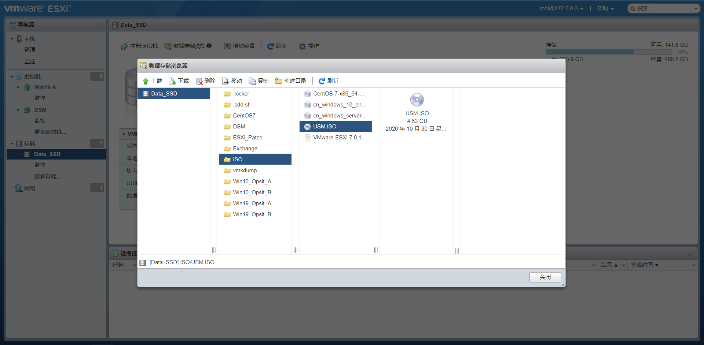
Task: Select Data_SSD in the navigator tree
Action: [x=56, y=154]
